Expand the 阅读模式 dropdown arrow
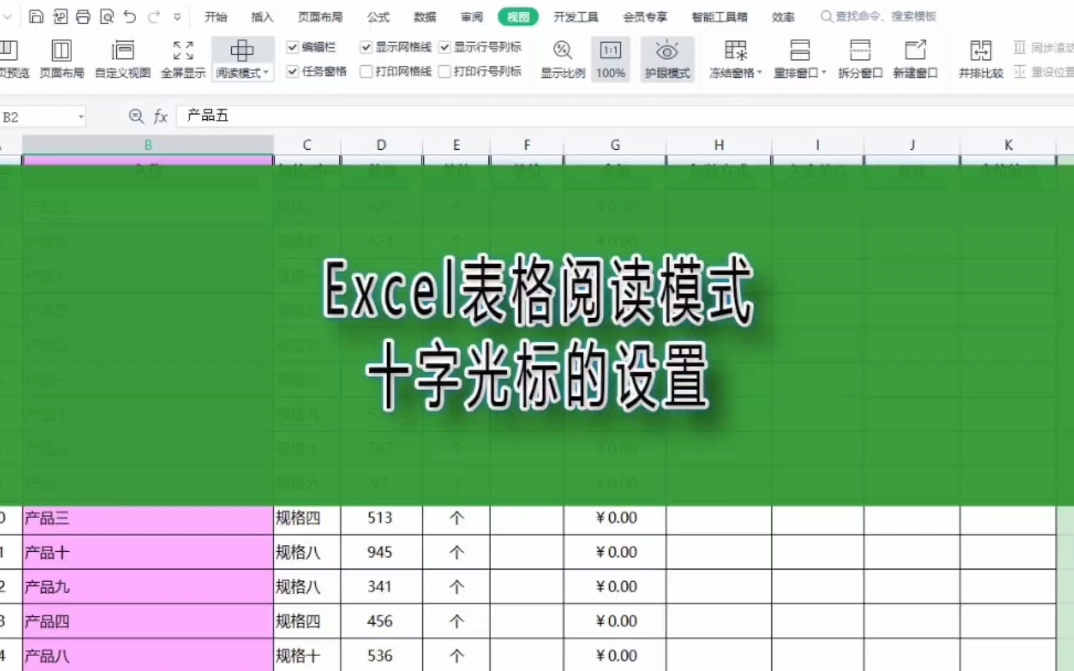 point(266,73)
